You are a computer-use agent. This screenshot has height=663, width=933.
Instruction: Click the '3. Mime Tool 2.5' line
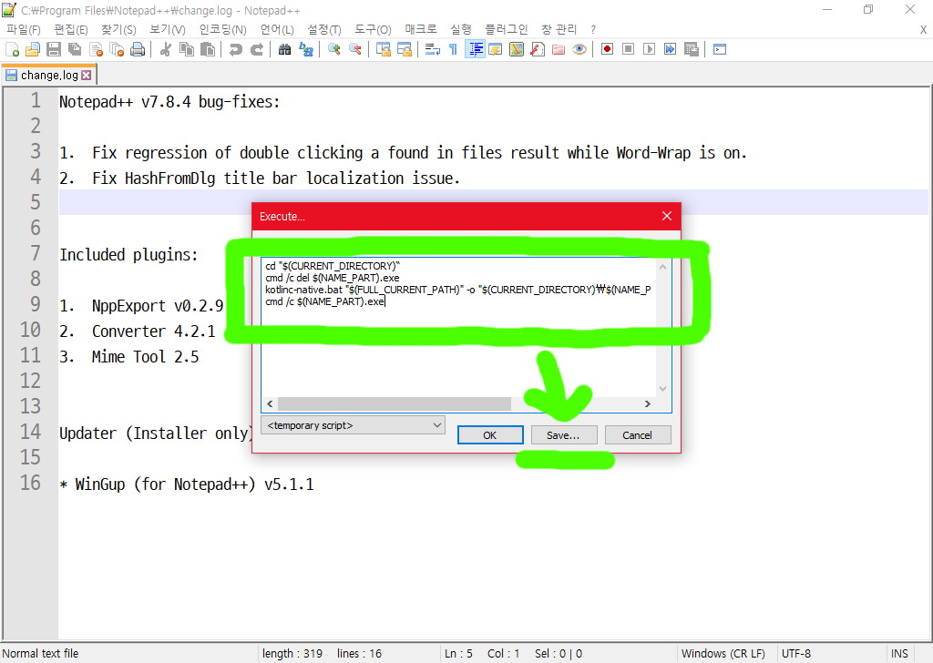pyautogui.click(x=129, y=357)
